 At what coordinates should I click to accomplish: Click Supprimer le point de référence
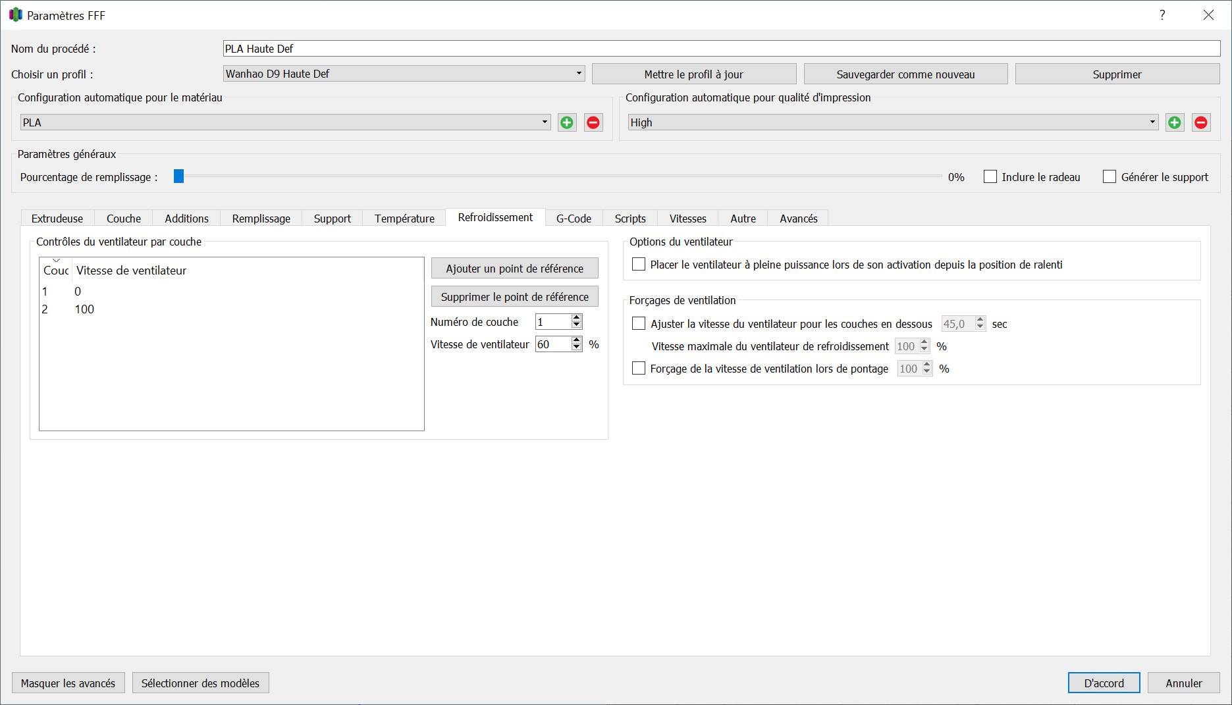click(514, 297)
